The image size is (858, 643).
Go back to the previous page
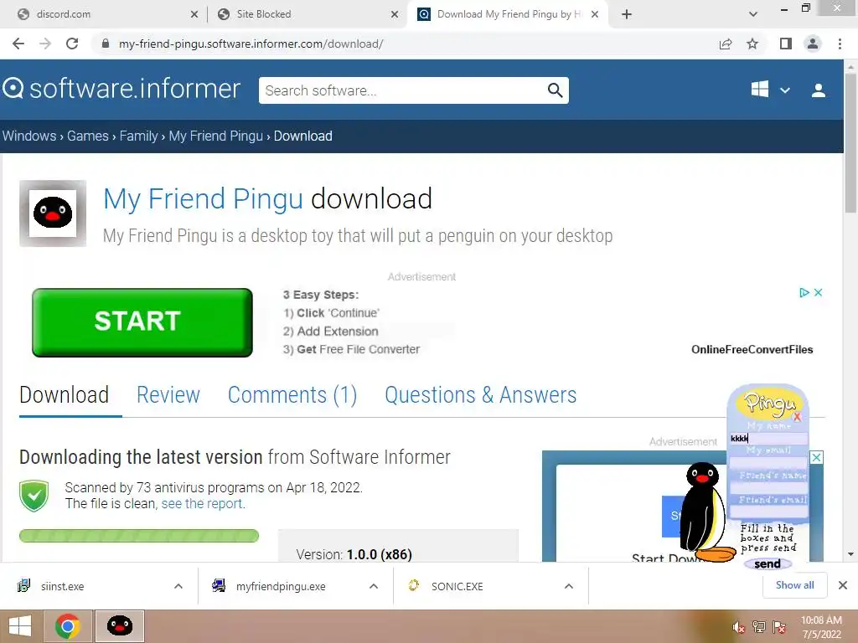(x=18, y=44)
